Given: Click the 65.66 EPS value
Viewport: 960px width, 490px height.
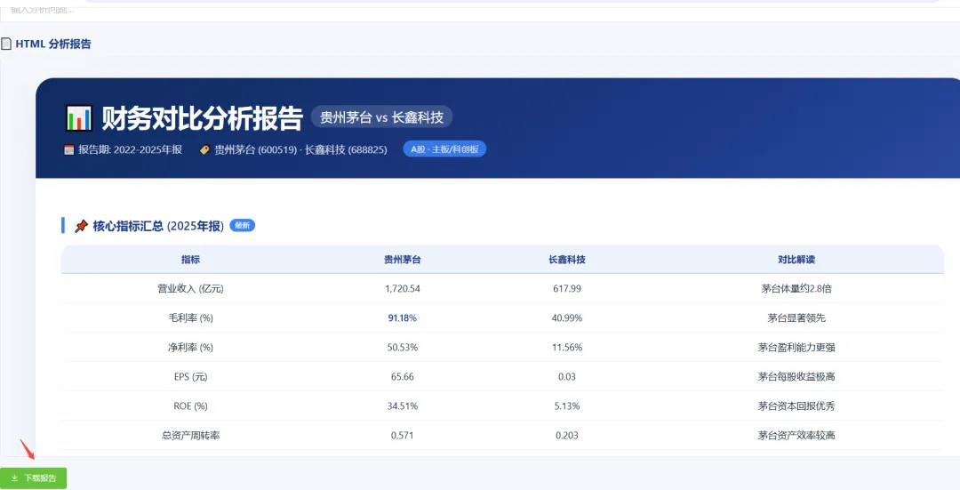Looking at the screenshot, I should (403, 377).
